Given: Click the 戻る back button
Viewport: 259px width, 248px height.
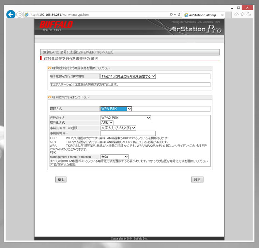Looking at the screenshot, I should pyautogui.click(x=61, y=180).
